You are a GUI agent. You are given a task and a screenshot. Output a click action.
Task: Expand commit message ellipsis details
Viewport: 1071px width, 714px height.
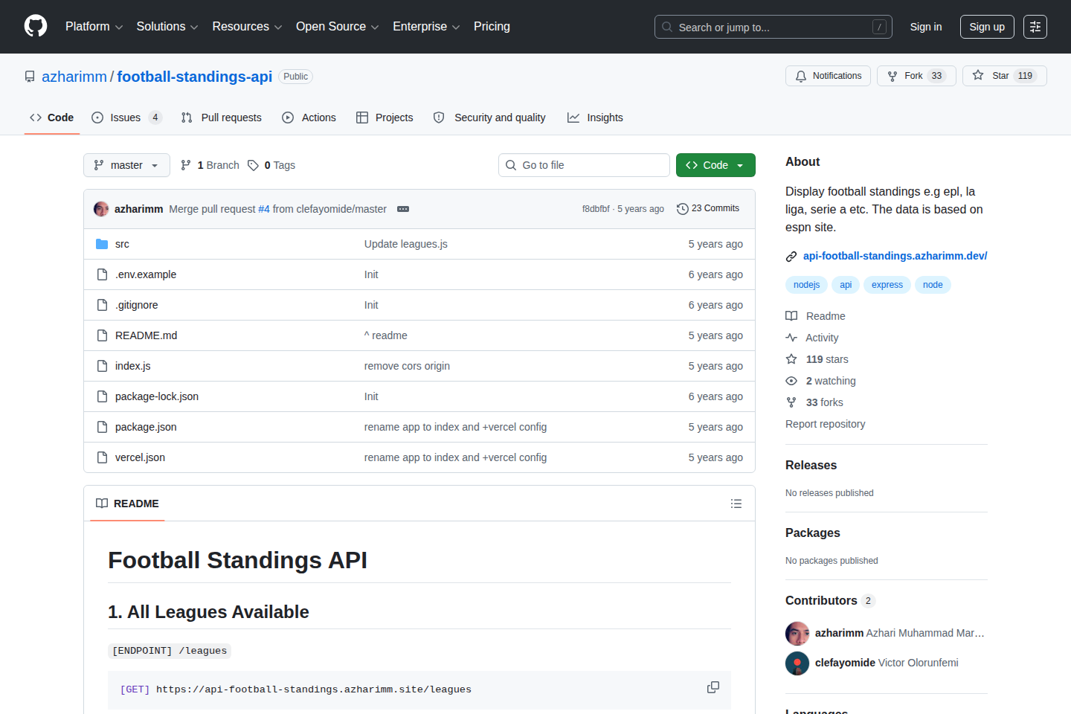[x=403, y=209]
